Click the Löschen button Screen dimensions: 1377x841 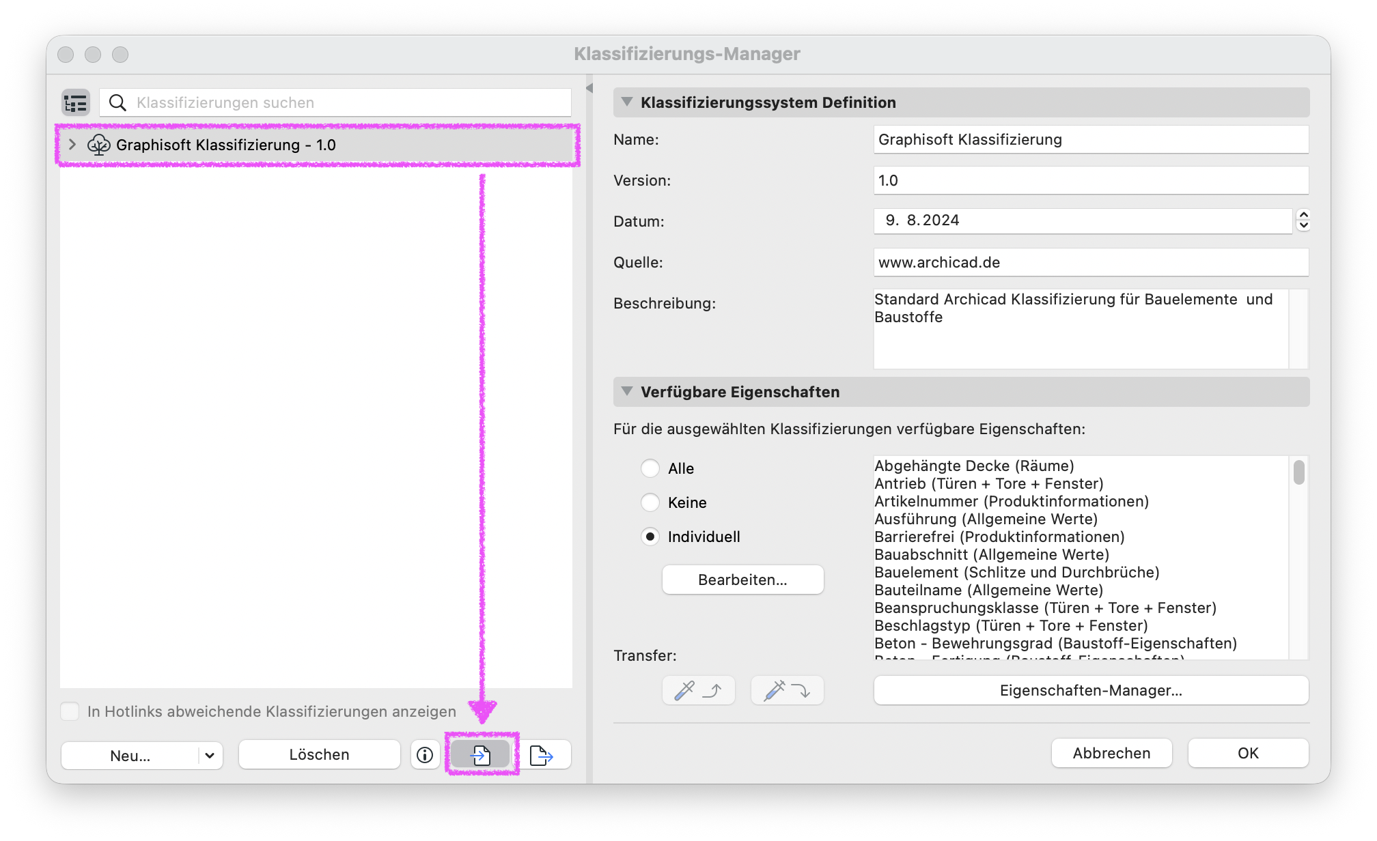click(319, 754)
